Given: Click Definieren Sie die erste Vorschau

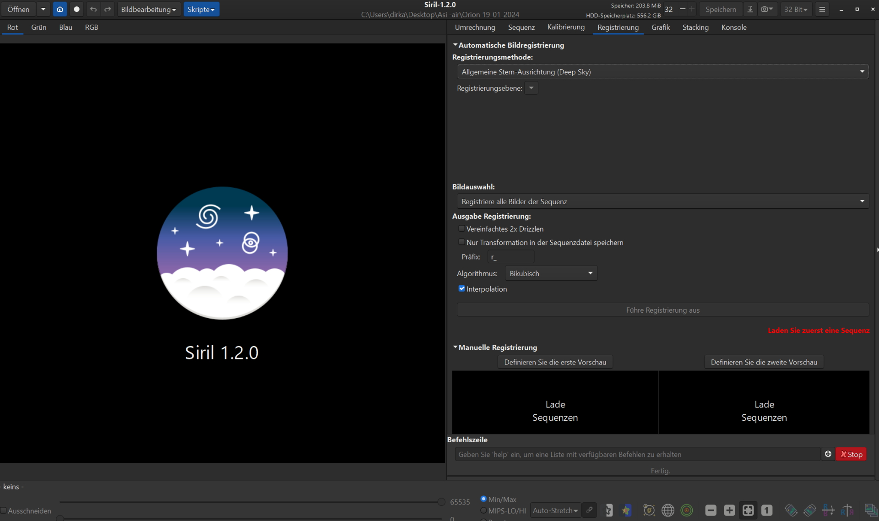Looking at the screenshot, I should coord(555,362).
